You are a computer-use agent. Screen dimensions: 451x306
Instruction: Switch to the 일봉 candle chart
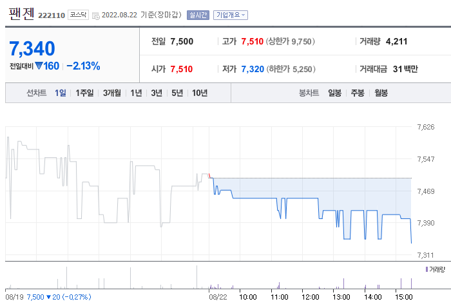(x=334, y=93)
